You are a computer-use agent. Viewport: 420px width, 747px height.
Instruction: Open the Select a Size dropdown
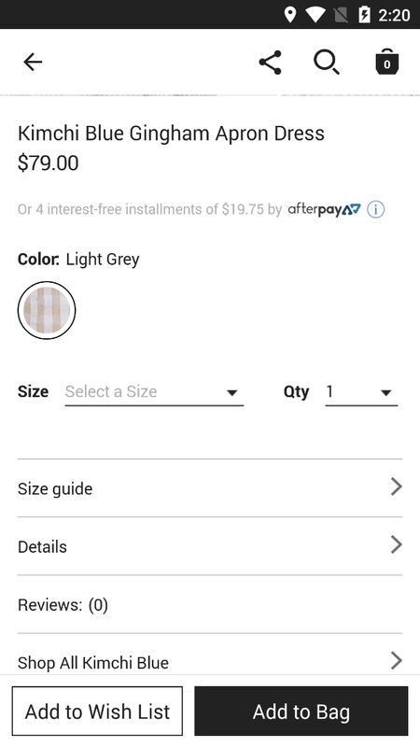[x=154, y=392]
